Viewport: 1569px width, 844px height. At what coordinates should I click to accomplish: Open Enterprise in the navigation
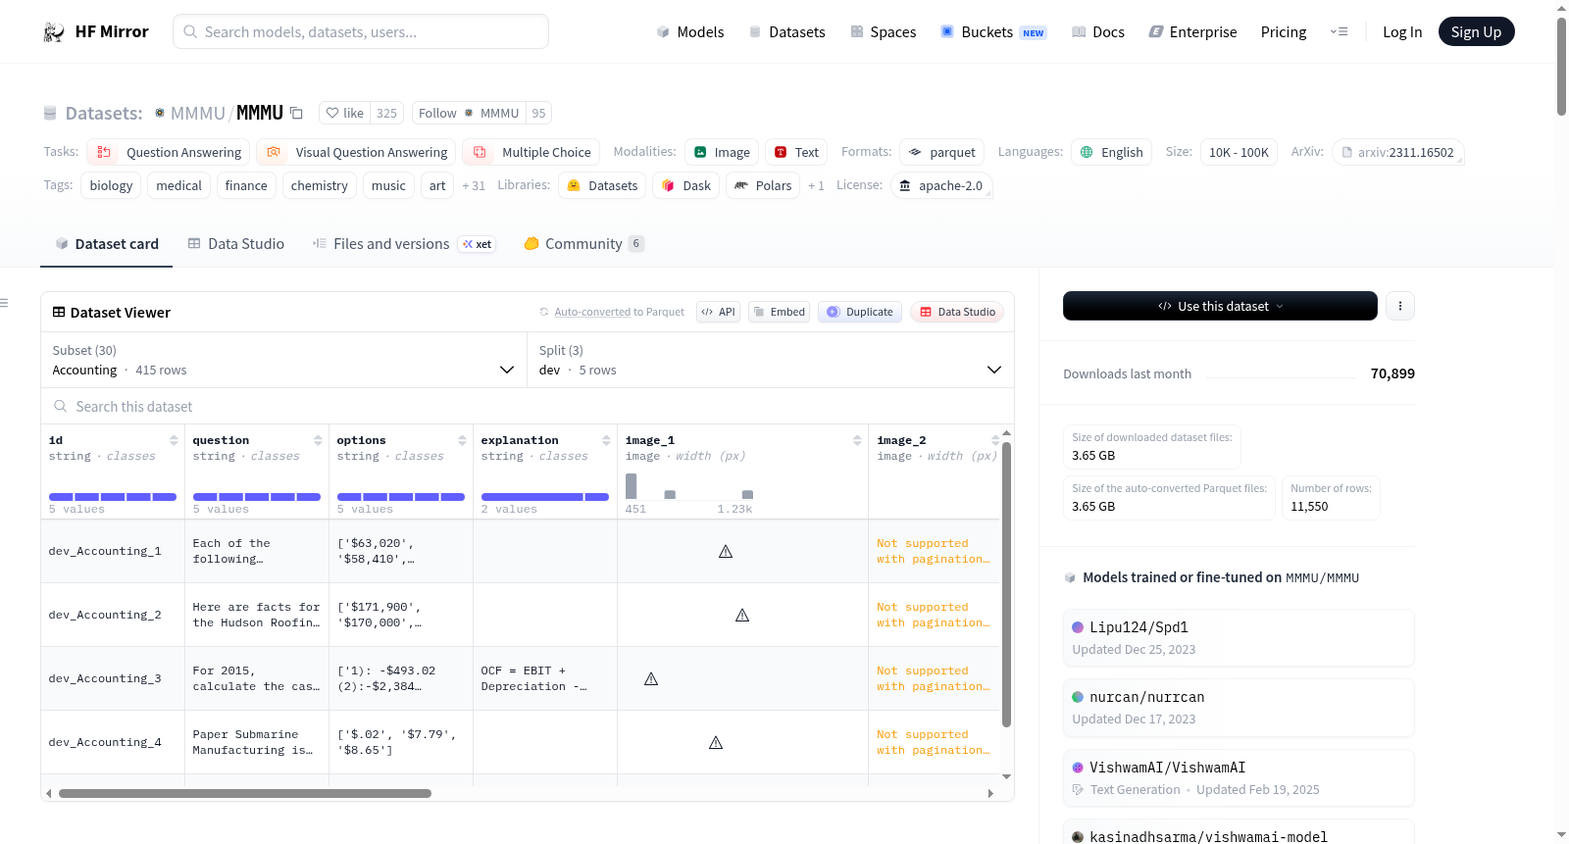[x=1192, y=32]
